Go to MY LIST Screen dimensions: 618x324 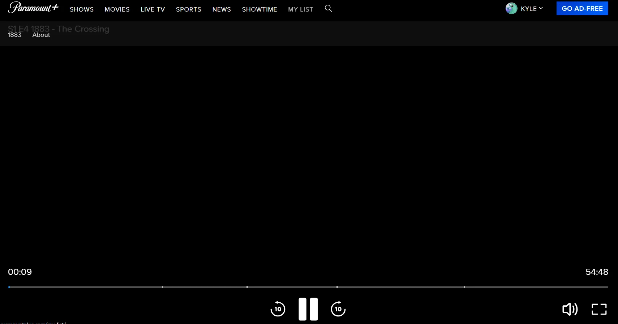coord(301,9)
